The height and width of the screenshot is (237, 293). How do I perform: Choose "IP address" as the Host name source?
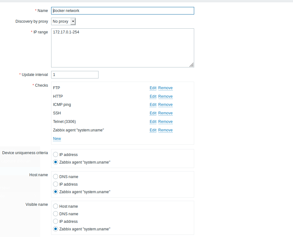click(x=56, y=184)
